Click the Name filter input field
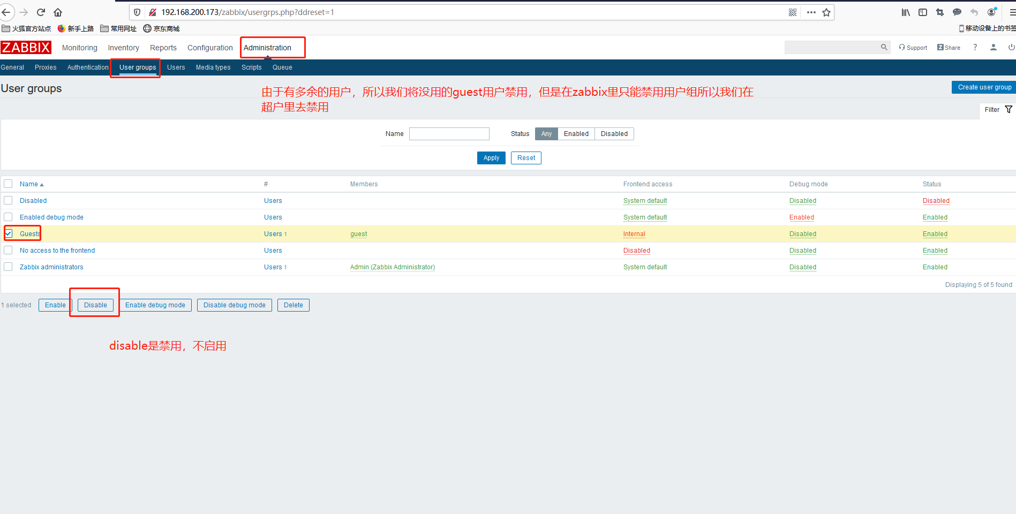This screenshot has height=514, width=1016. 449,134
